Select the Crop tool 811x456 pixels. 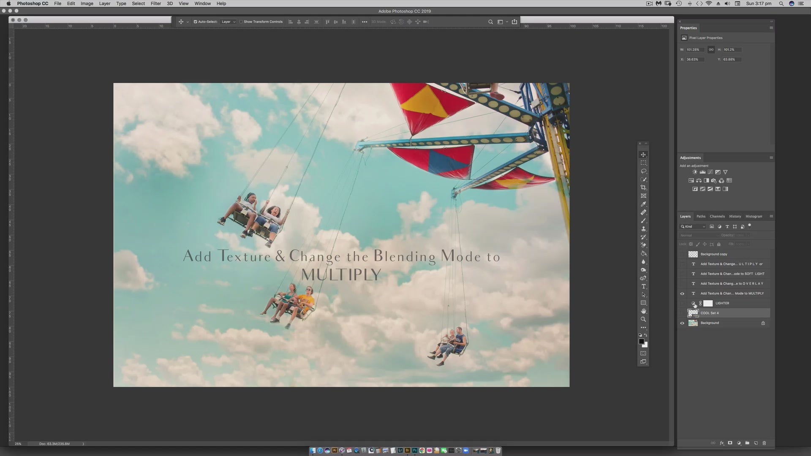643,187
